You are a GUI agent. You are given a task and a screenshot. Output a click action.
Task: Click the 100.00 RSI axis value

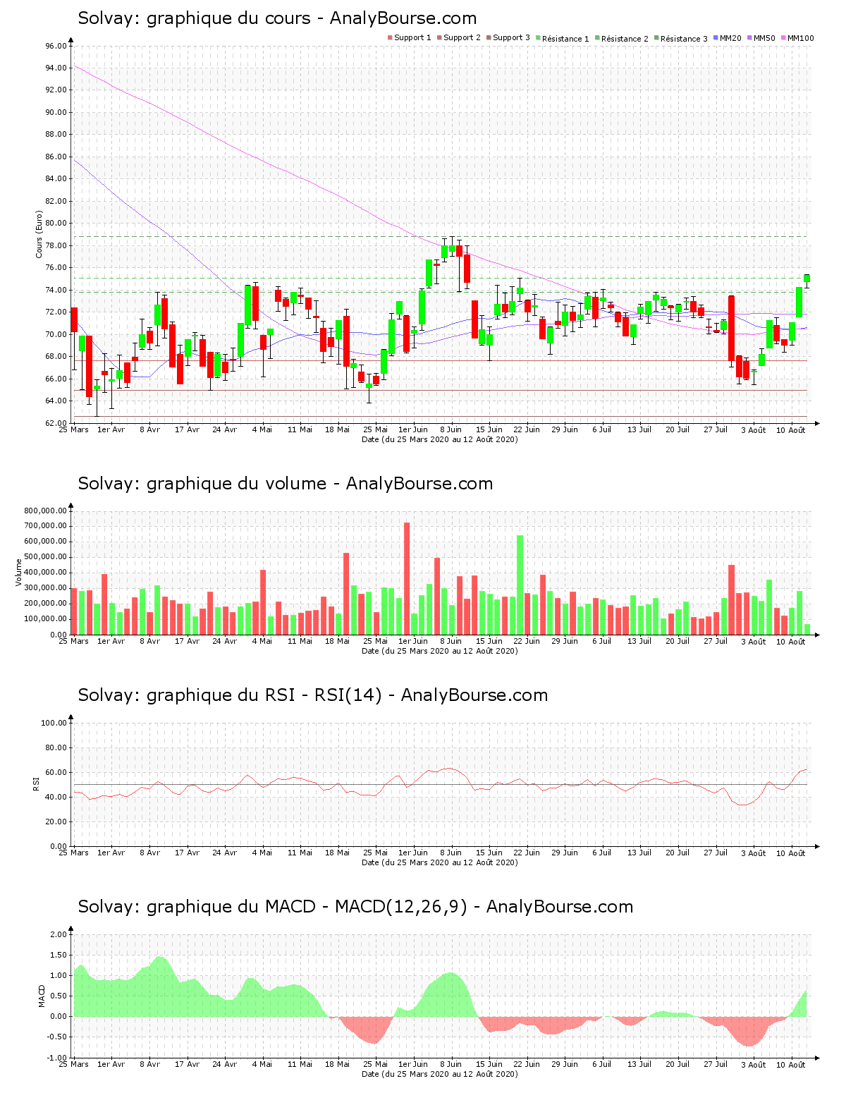coord(54,723)
